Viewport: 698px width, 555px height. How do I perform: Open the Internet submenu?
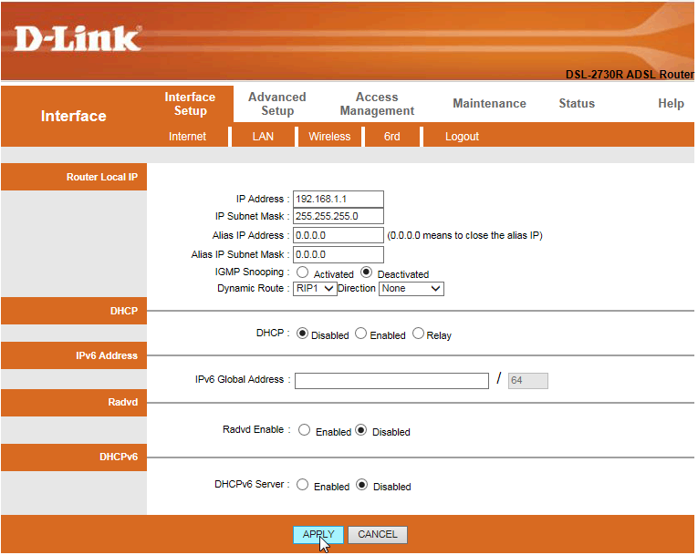click(187, 137)
